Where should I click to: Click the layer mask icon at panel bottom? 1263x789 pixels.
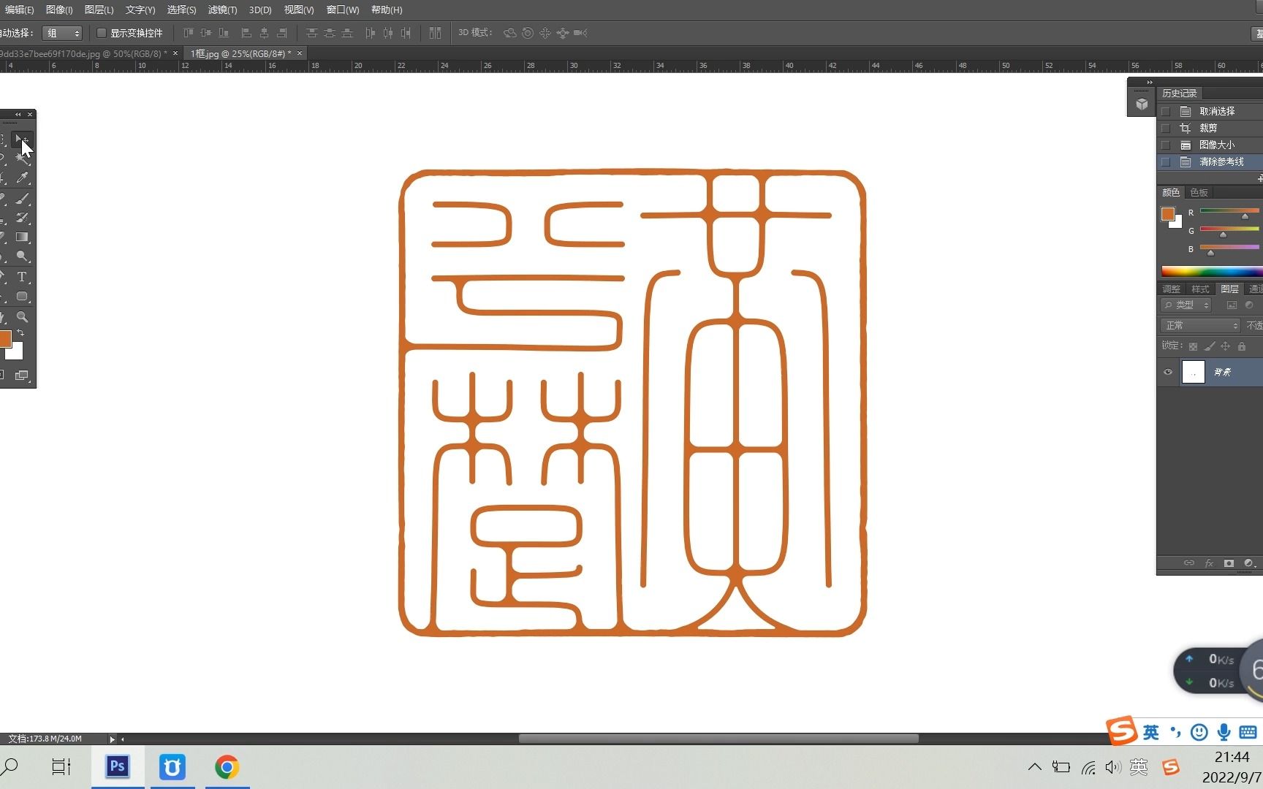click(x=1229, y=563)
